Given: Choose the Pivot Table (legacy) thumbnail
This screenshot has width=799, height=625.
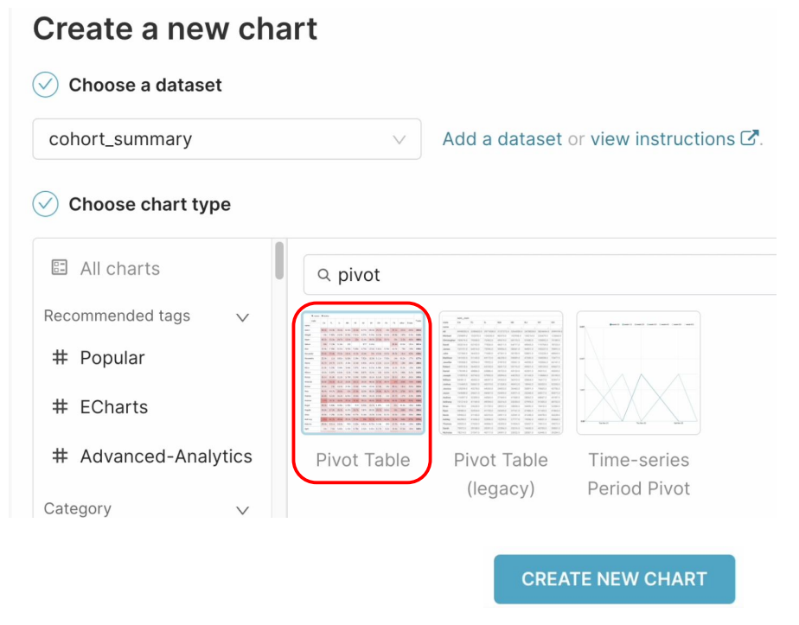Looking at the screenshot, I should point(501,373).
